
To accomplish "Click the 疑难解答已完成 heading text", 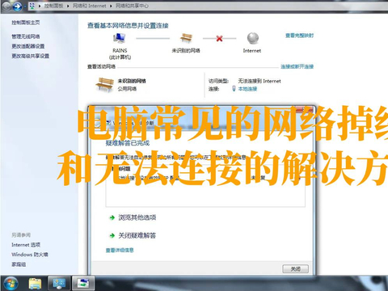I will click(128, 143).
